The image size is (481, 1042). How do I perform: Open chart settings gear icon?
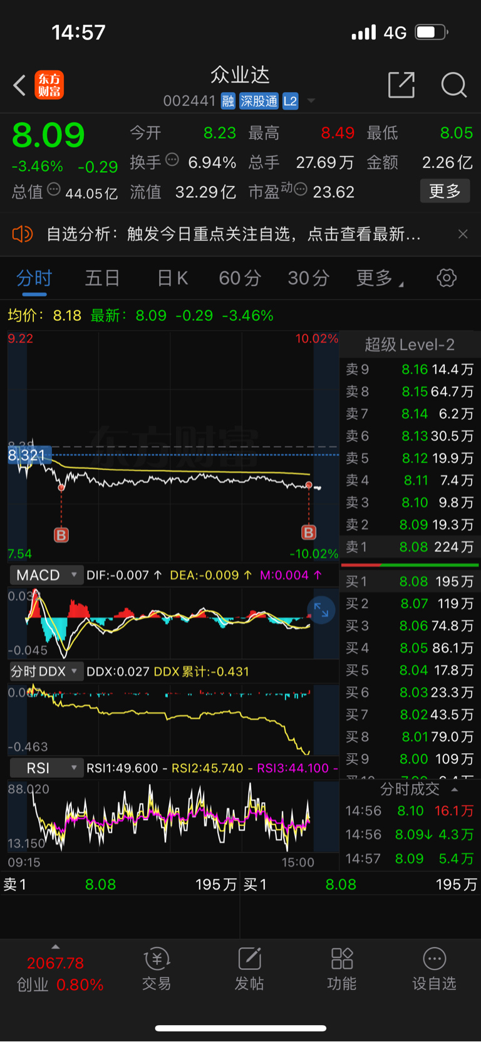coord(447,278)
